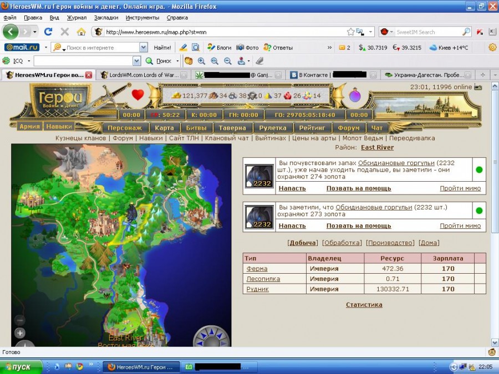The width and height of the screenshot is (499, 374).
Task: Click green status dot of first gargoyle encounter
Action: coord(479,170)
